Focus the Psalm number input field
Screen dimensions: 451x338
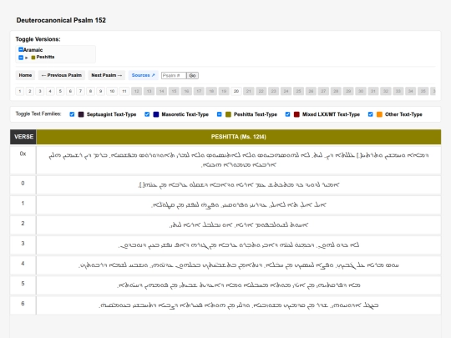[x=174, y=76]
